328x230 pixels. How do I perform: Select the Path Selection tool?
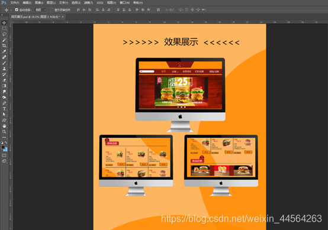click(x=4, y=115)
